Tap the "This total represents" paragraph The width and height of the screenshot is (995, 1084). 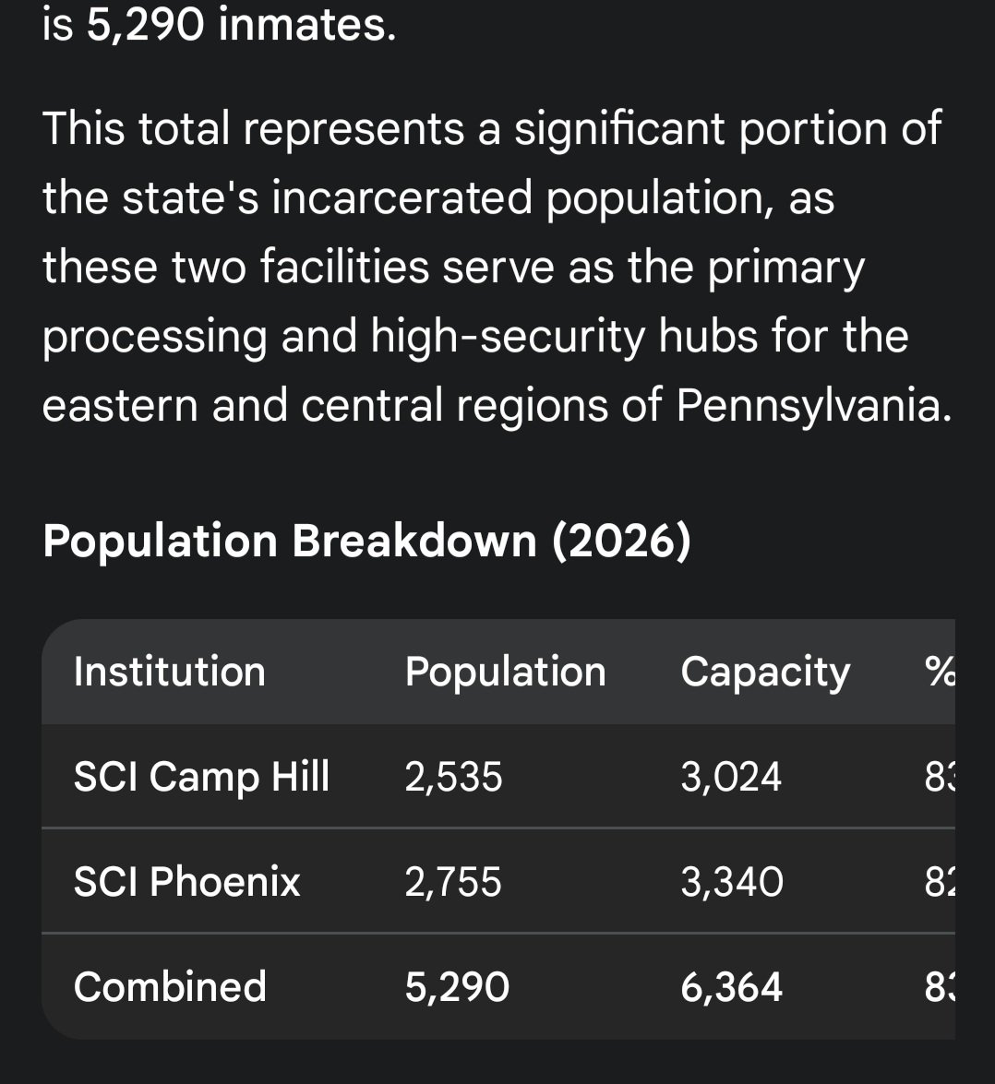pyautogui.click(x=497, y=267)
